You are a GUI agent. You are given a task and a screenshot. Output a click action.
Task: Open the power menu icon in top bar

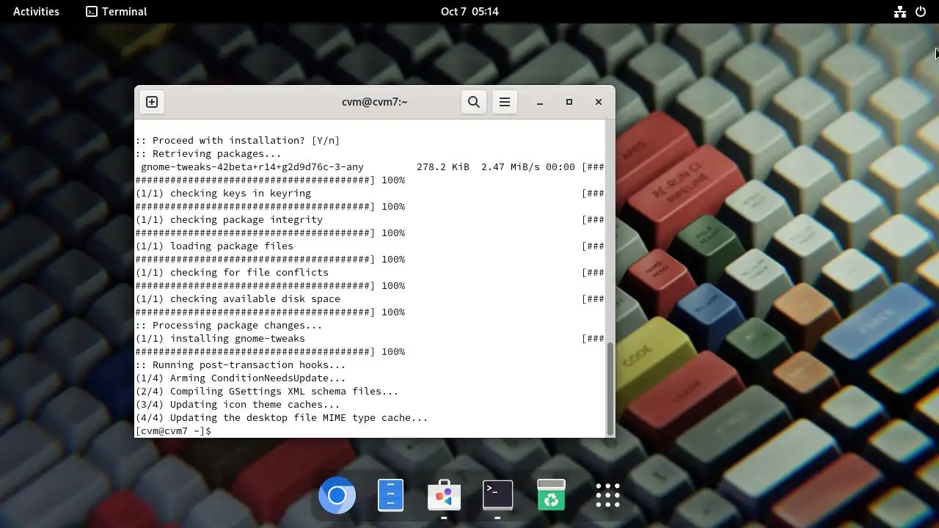pos(921,12)
